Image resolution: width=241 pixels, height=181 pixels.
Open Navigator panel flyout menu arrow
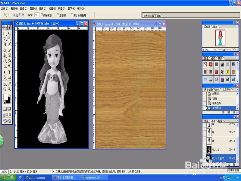coord(237,27)
